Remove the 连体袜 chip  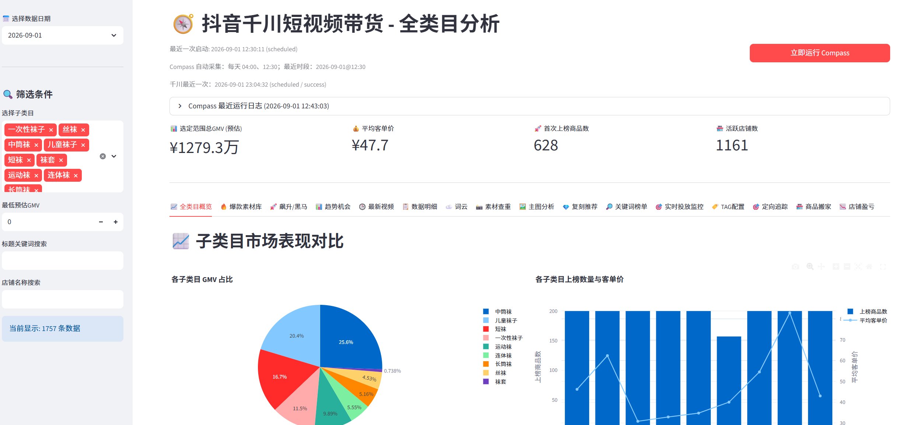(76, 175)
